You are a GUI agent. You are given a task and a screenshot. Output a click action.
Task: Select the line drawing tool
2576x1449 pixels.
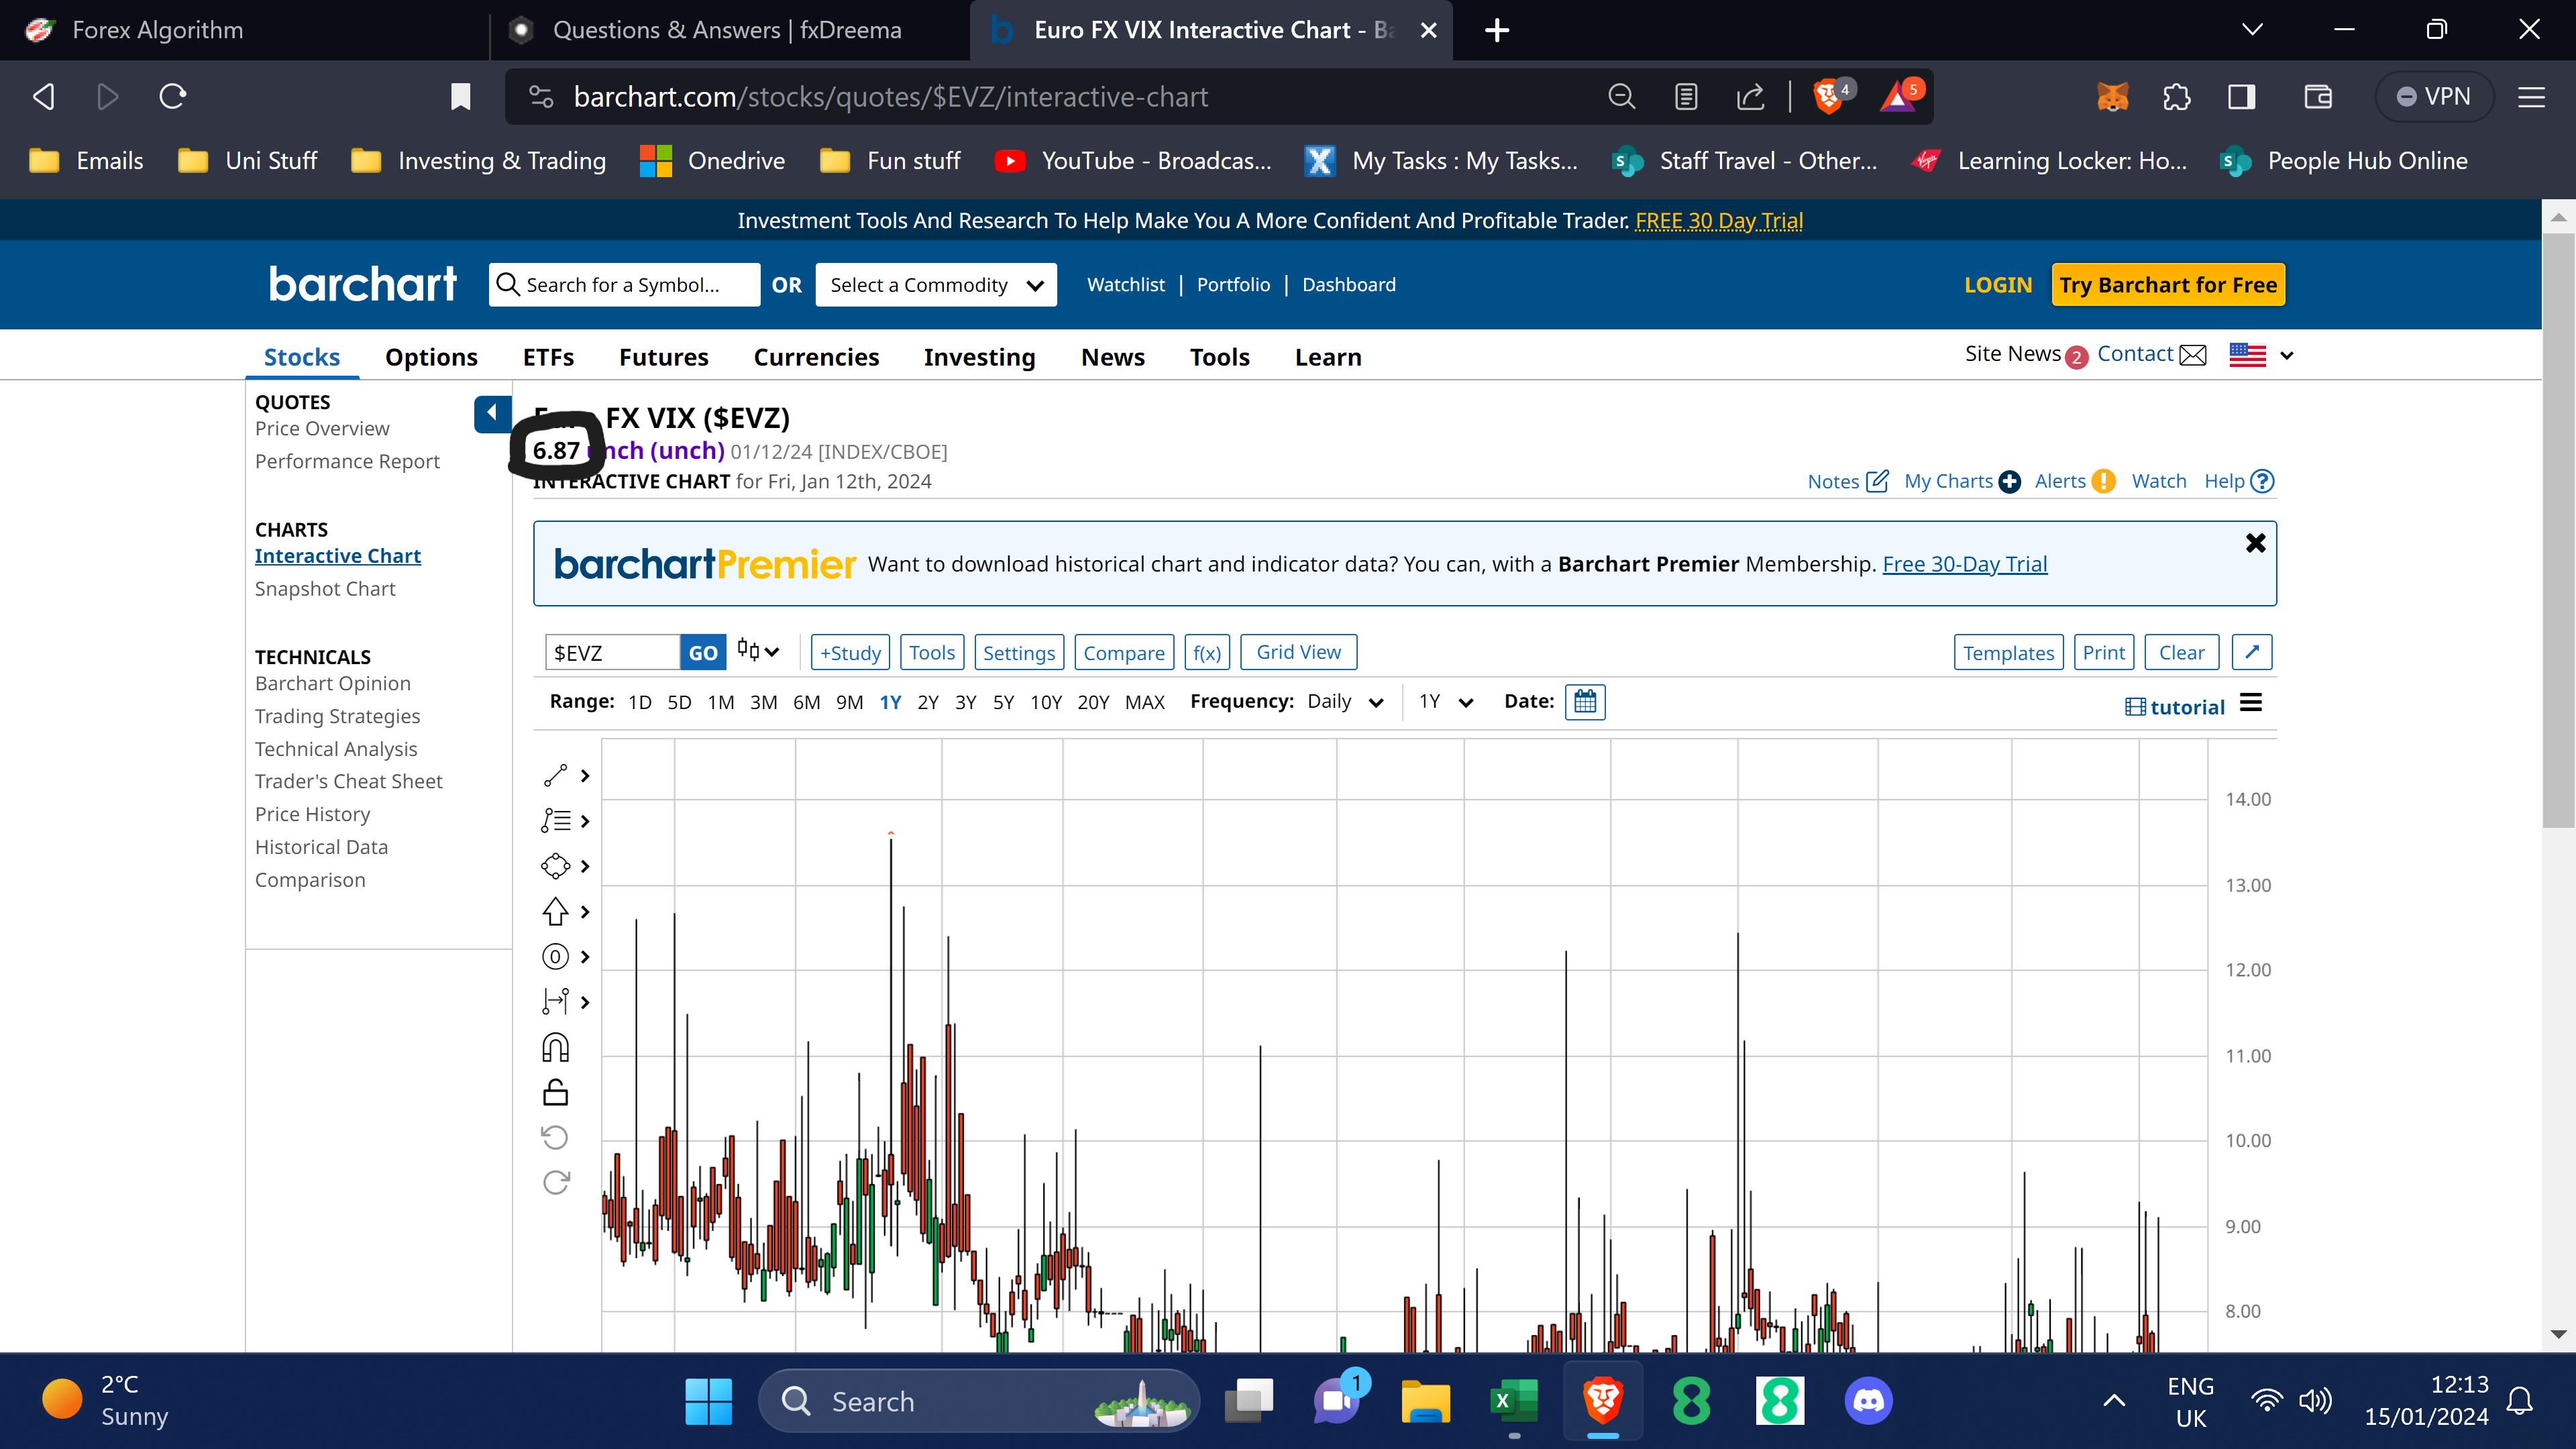point(555,775)
